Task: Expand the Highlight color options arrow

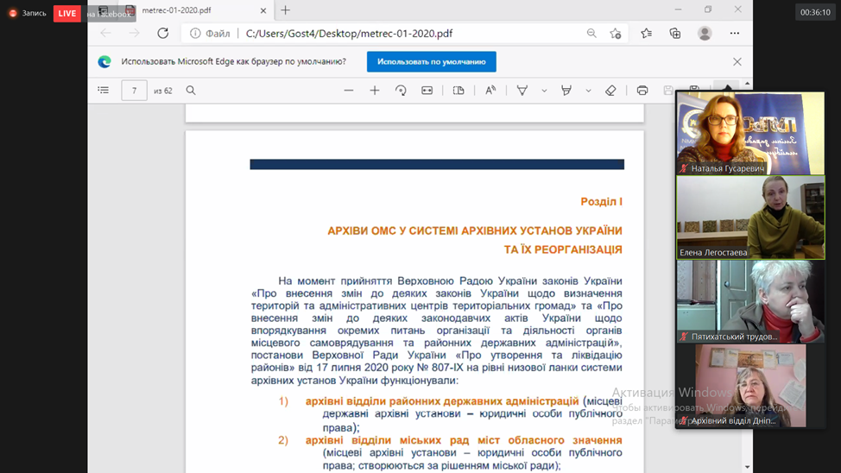Action: (x=588, y=91)
